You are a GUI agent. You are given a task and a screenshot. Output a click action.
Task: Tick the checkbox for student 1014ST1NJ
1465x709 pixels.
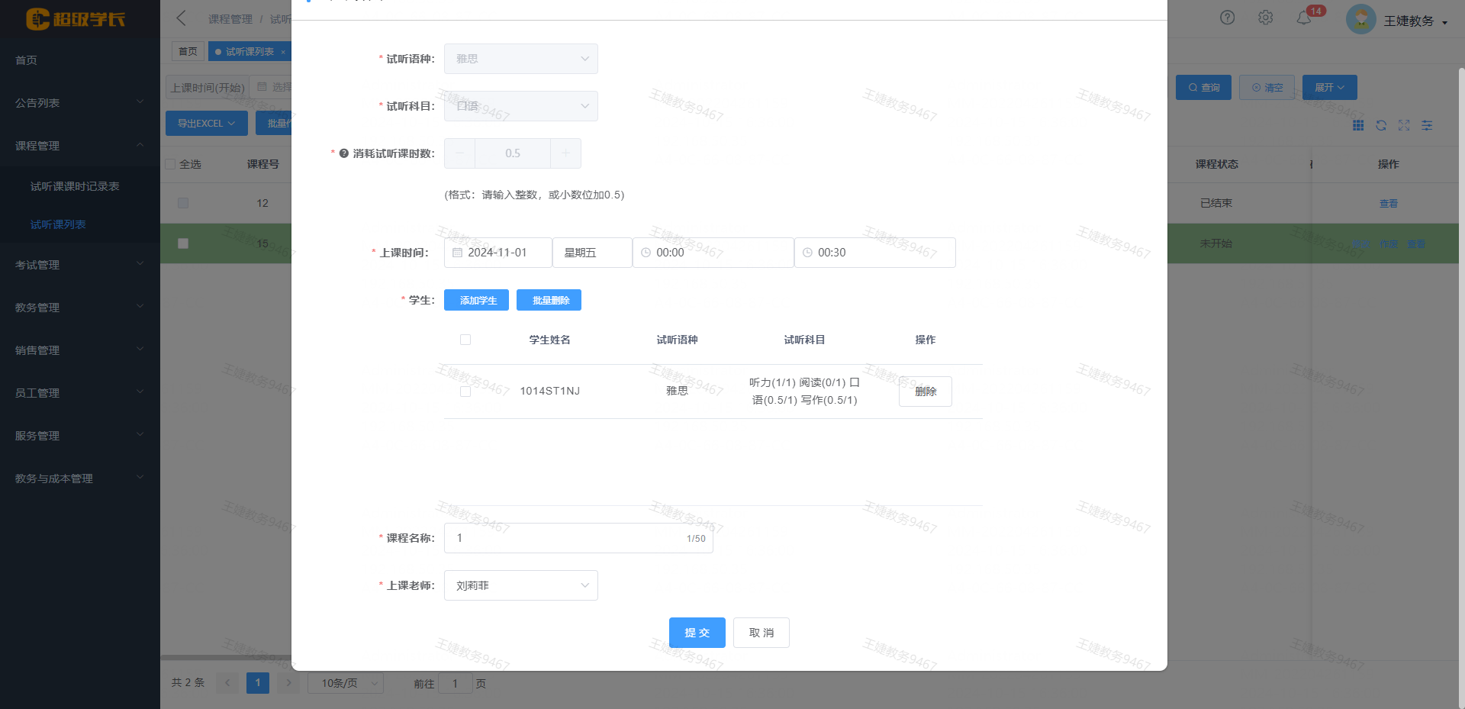465,392
